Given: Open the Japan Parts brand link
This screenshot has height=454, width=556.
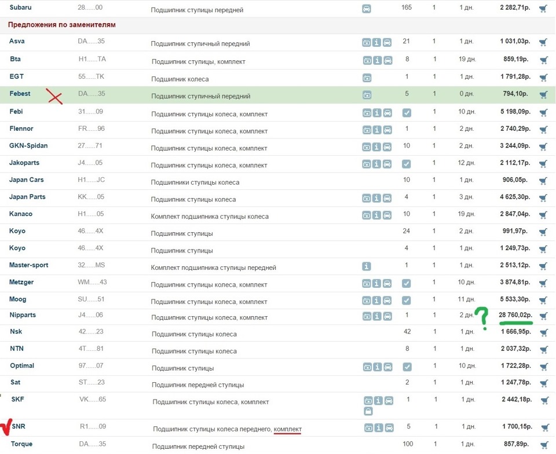Looking at the screenshot, I should click(27, 197).
